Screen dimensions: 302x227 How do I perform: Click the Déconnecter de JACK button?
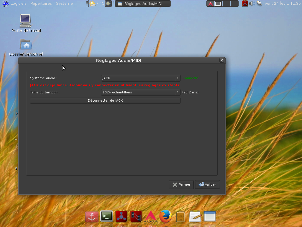[105, 100]
